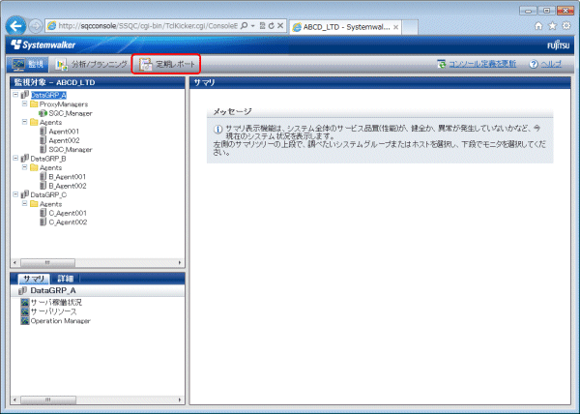Select B_Agent002 in the tree
Screen dimensions: 580x414
[68, 186]
